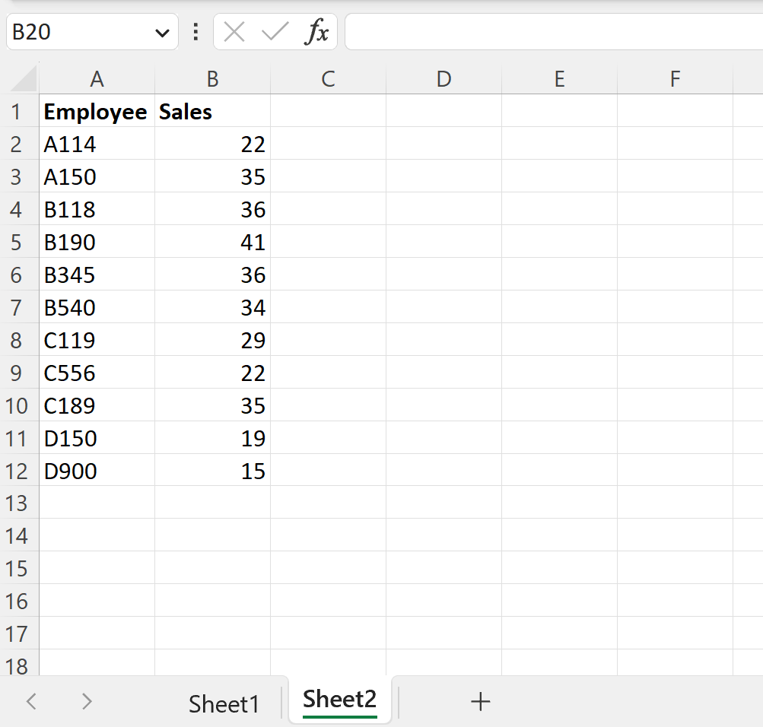Click the formula bar input field
Viewport: 763px width, 727px height.
(x=554, y=32)
